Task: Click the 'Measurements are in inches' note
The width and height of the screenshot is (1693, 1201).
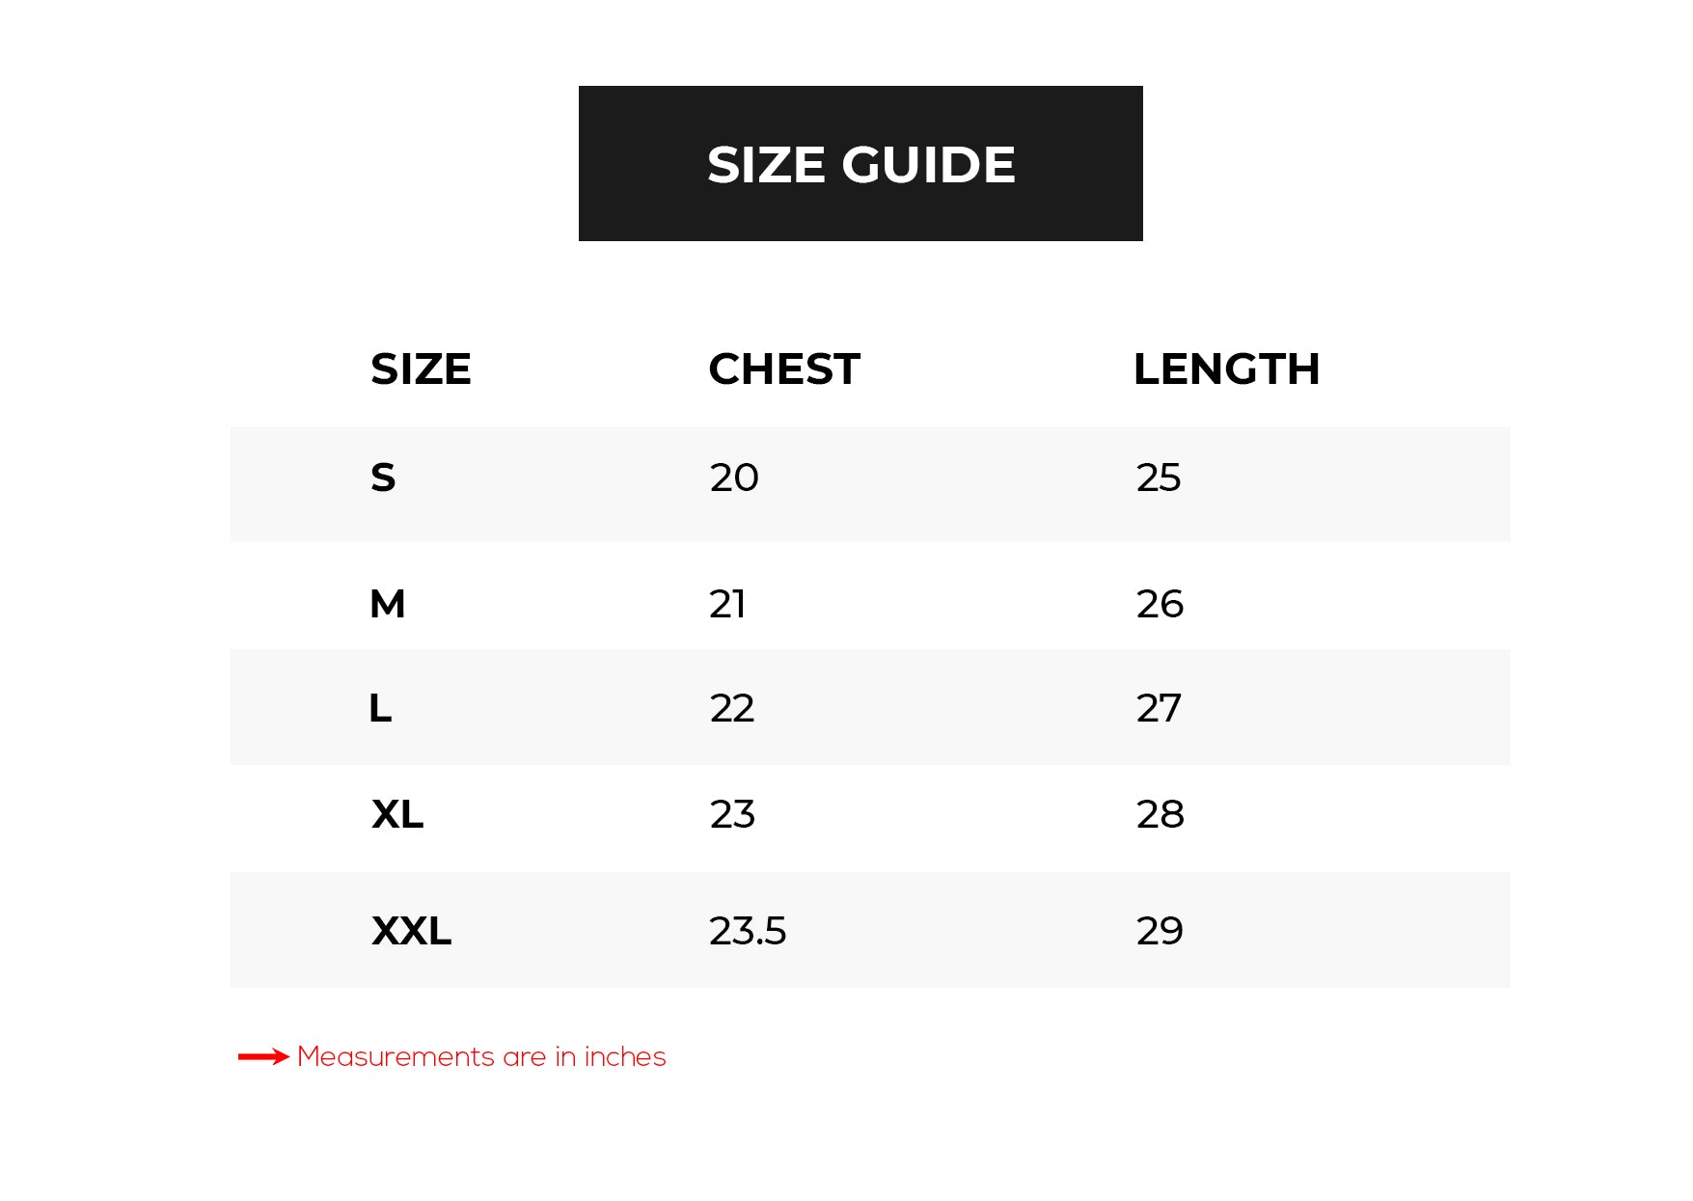Action: [481, 1057]
